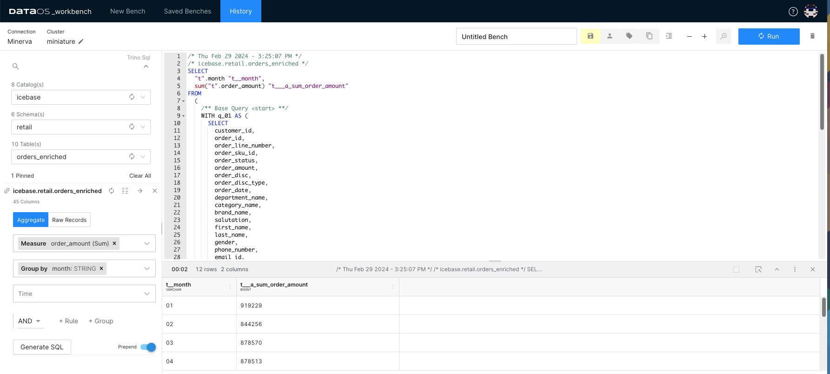Search tables with the magnifier icon
The image size is (830, 374).
15,66
